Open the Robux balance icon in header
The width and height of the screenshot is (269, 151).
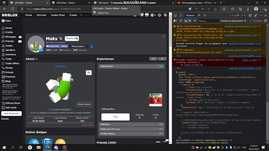tap(152, 15)
